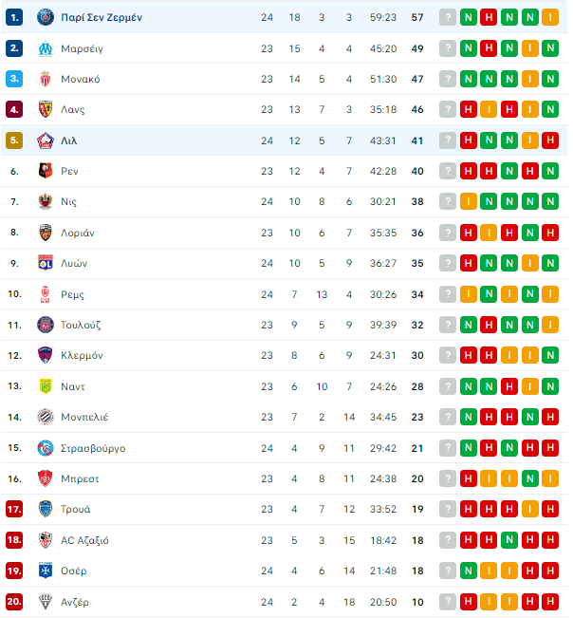Click the Lille club logo
The image size is (573, 618).
coord(46,140)
